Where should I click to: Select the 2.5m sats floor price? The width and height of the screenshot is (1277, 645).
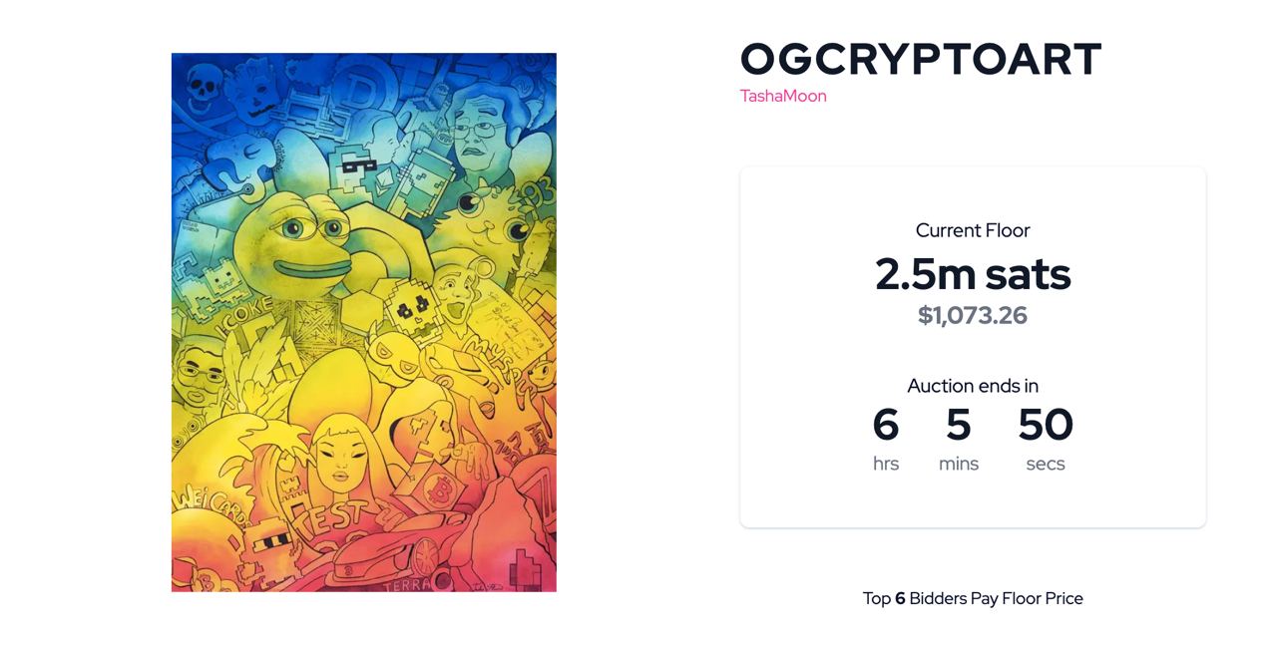[x=973, y=274]
